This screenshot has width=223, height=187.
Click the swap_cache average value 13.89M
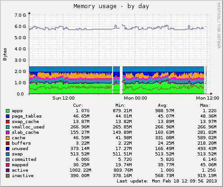[x=166, y=122]
